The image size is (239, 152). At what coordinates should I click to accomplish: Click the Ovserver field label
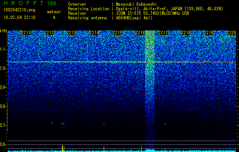point(77,4)
